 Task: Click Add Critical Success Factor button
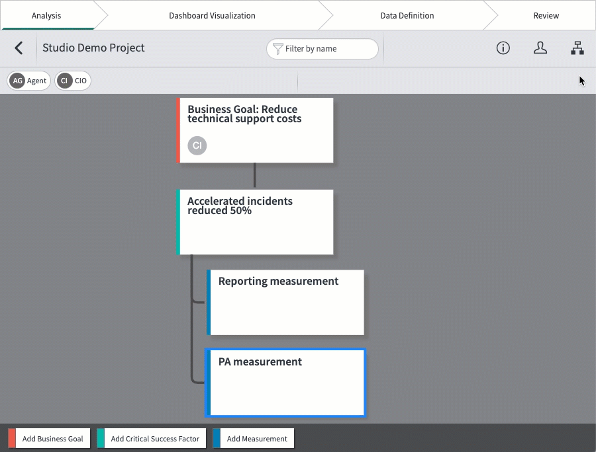point(152,439)
